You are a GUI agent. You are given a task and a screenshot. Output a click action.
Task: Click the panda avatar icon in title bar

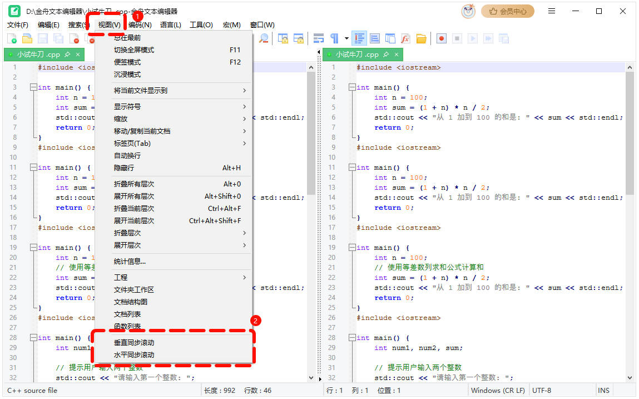pyautogui.click(x=468, y=12)
